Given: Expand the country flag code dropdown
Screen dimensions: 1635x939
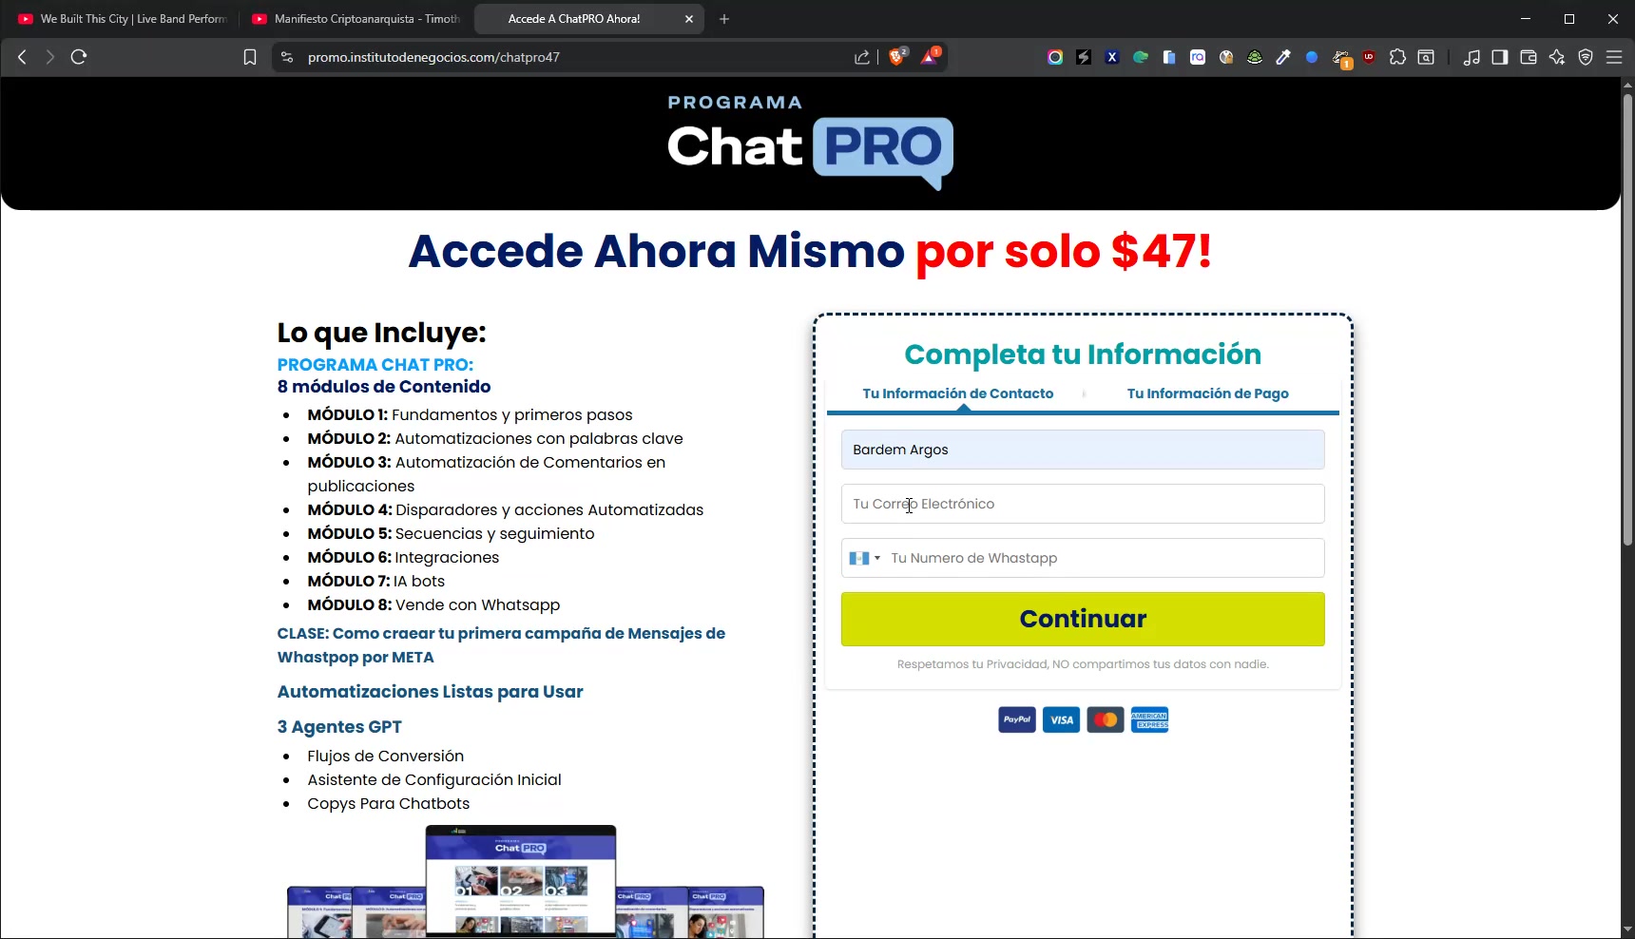Looking at the screenshot, I should tap(865, 558).
